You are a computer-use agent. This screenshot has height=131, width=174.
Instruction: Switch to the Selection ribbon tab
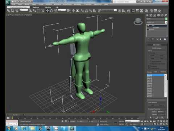pyautogui.click(x=48, y=7)
